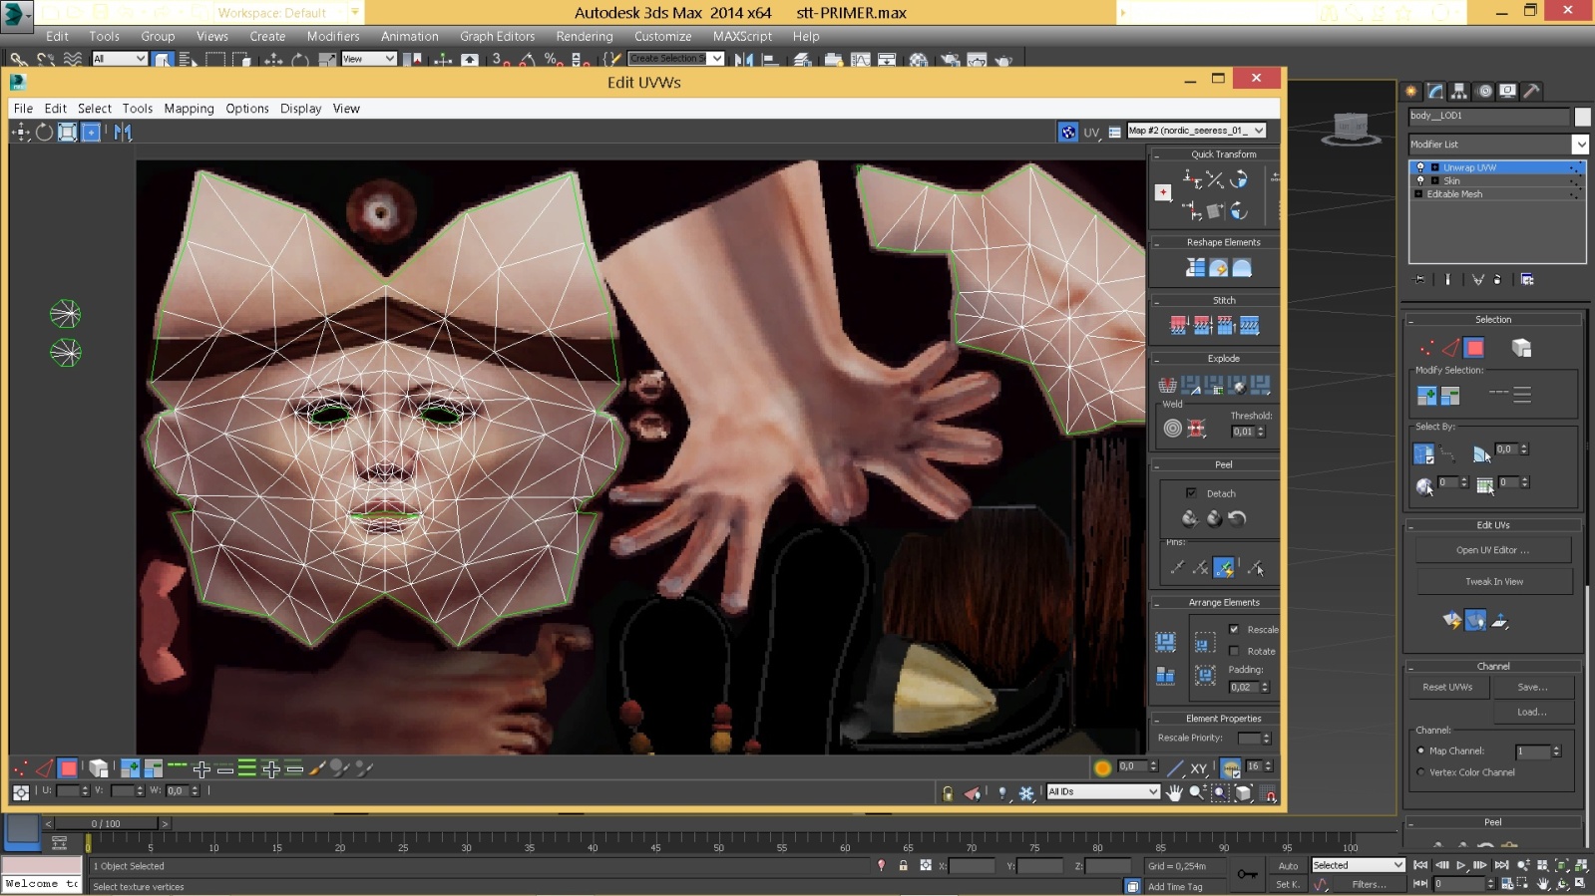Click the Reset UVWs button
The image size is (1595, 896).
(x=1447, y=687)
